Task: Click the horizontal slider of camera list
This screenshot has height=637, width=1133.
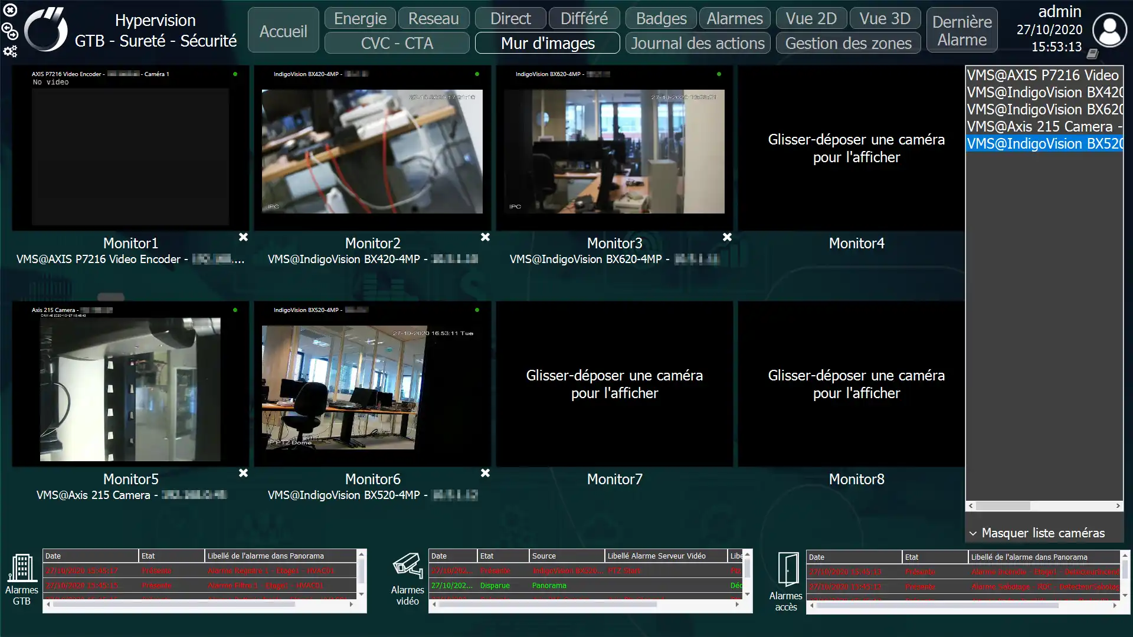Action: coord(1003,506)
